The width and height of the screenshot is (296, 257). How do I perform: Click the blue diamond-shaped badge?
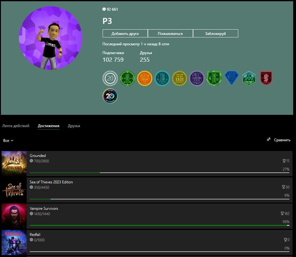click(232, 78)
